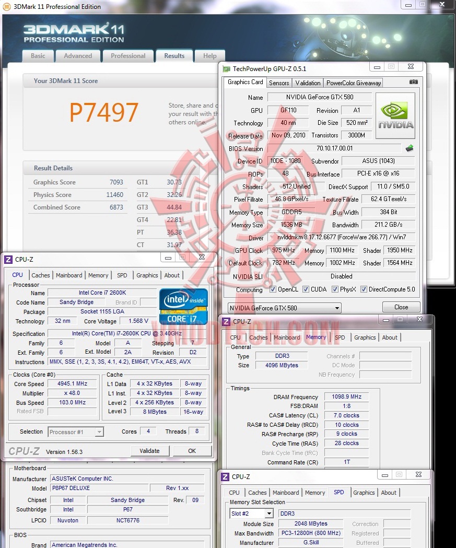Image resolution: width=456 pixels, height=548 pixels.
Task: Click the CPU-Z icon in CPU tab window title bar
Action: 8,259
